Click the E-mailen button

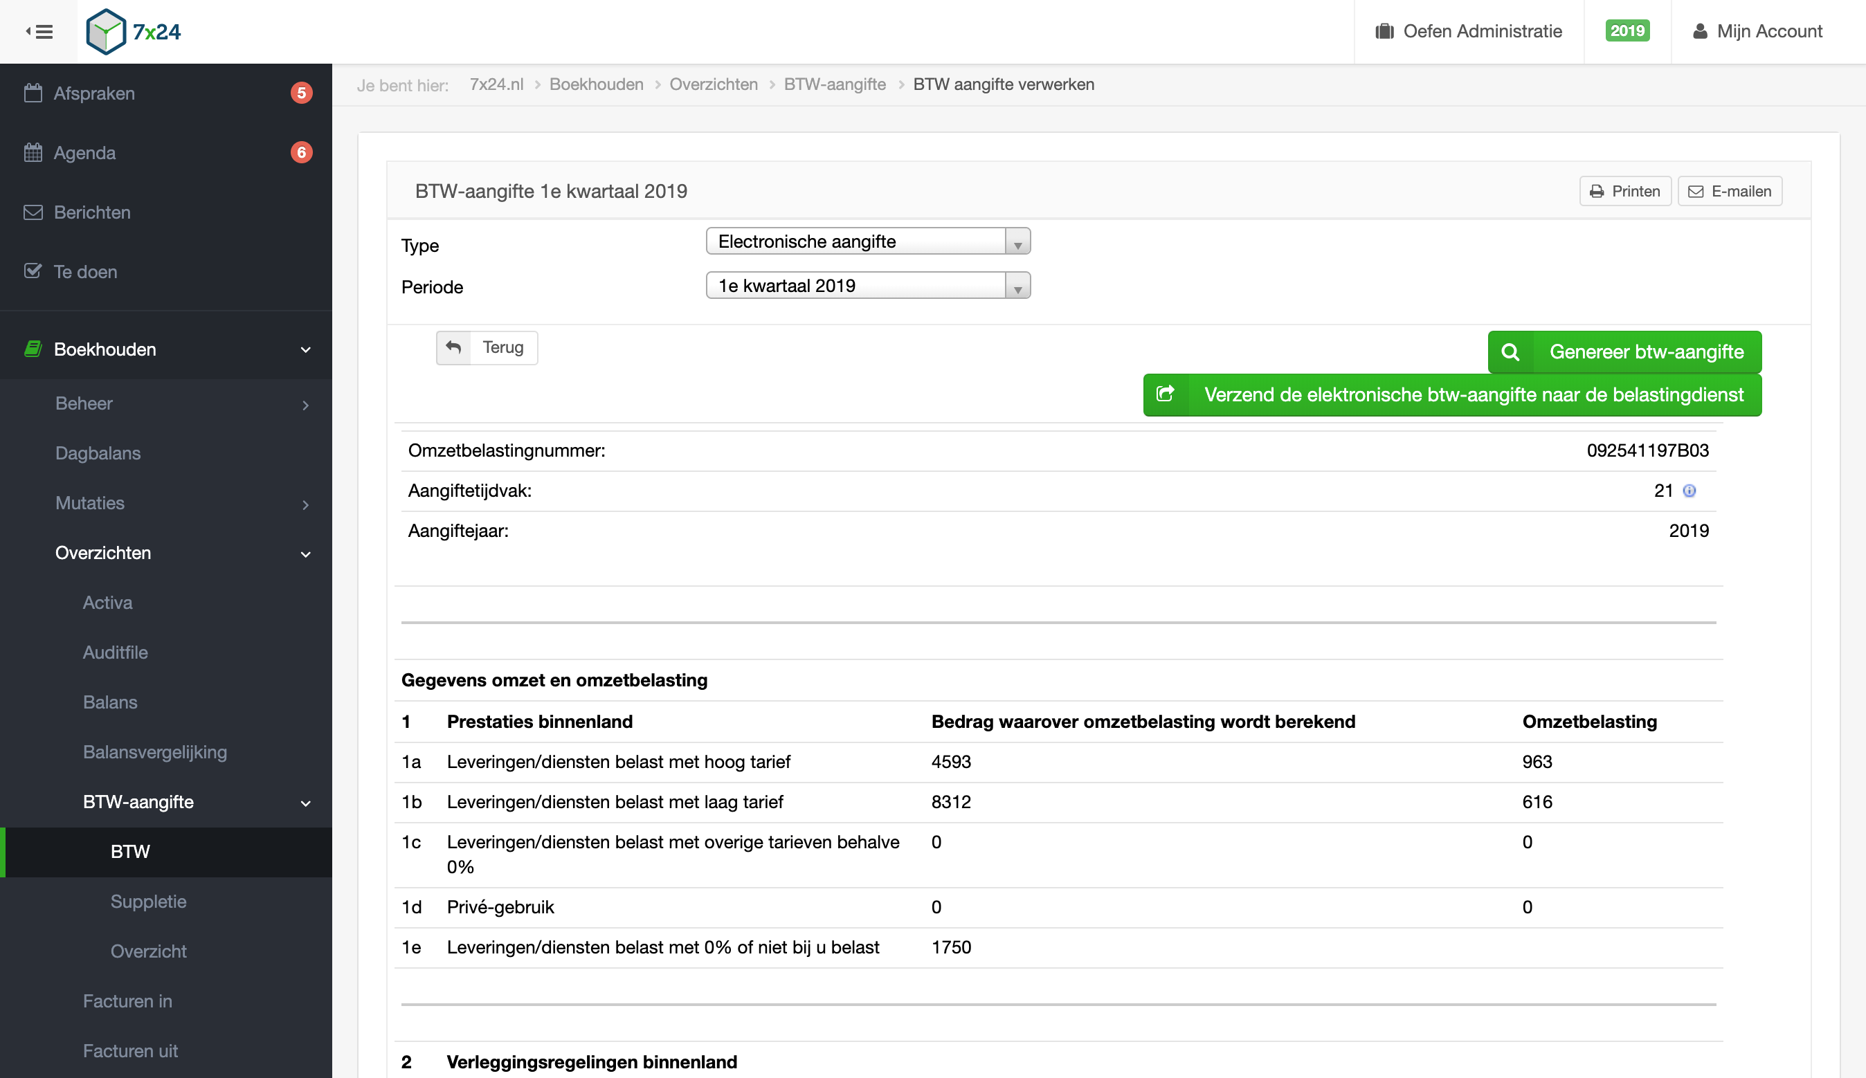[1730, 191]
